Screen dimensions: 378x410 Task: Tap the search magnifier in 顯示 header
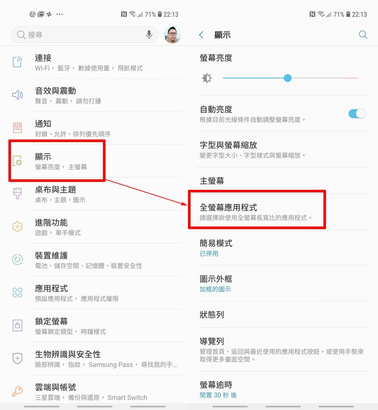363,35
